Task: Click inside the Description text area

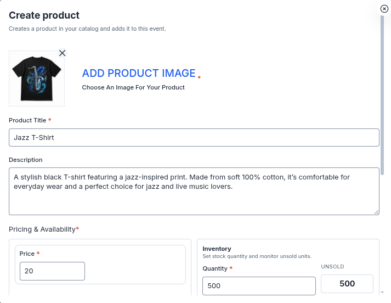Action: [194, 191]
